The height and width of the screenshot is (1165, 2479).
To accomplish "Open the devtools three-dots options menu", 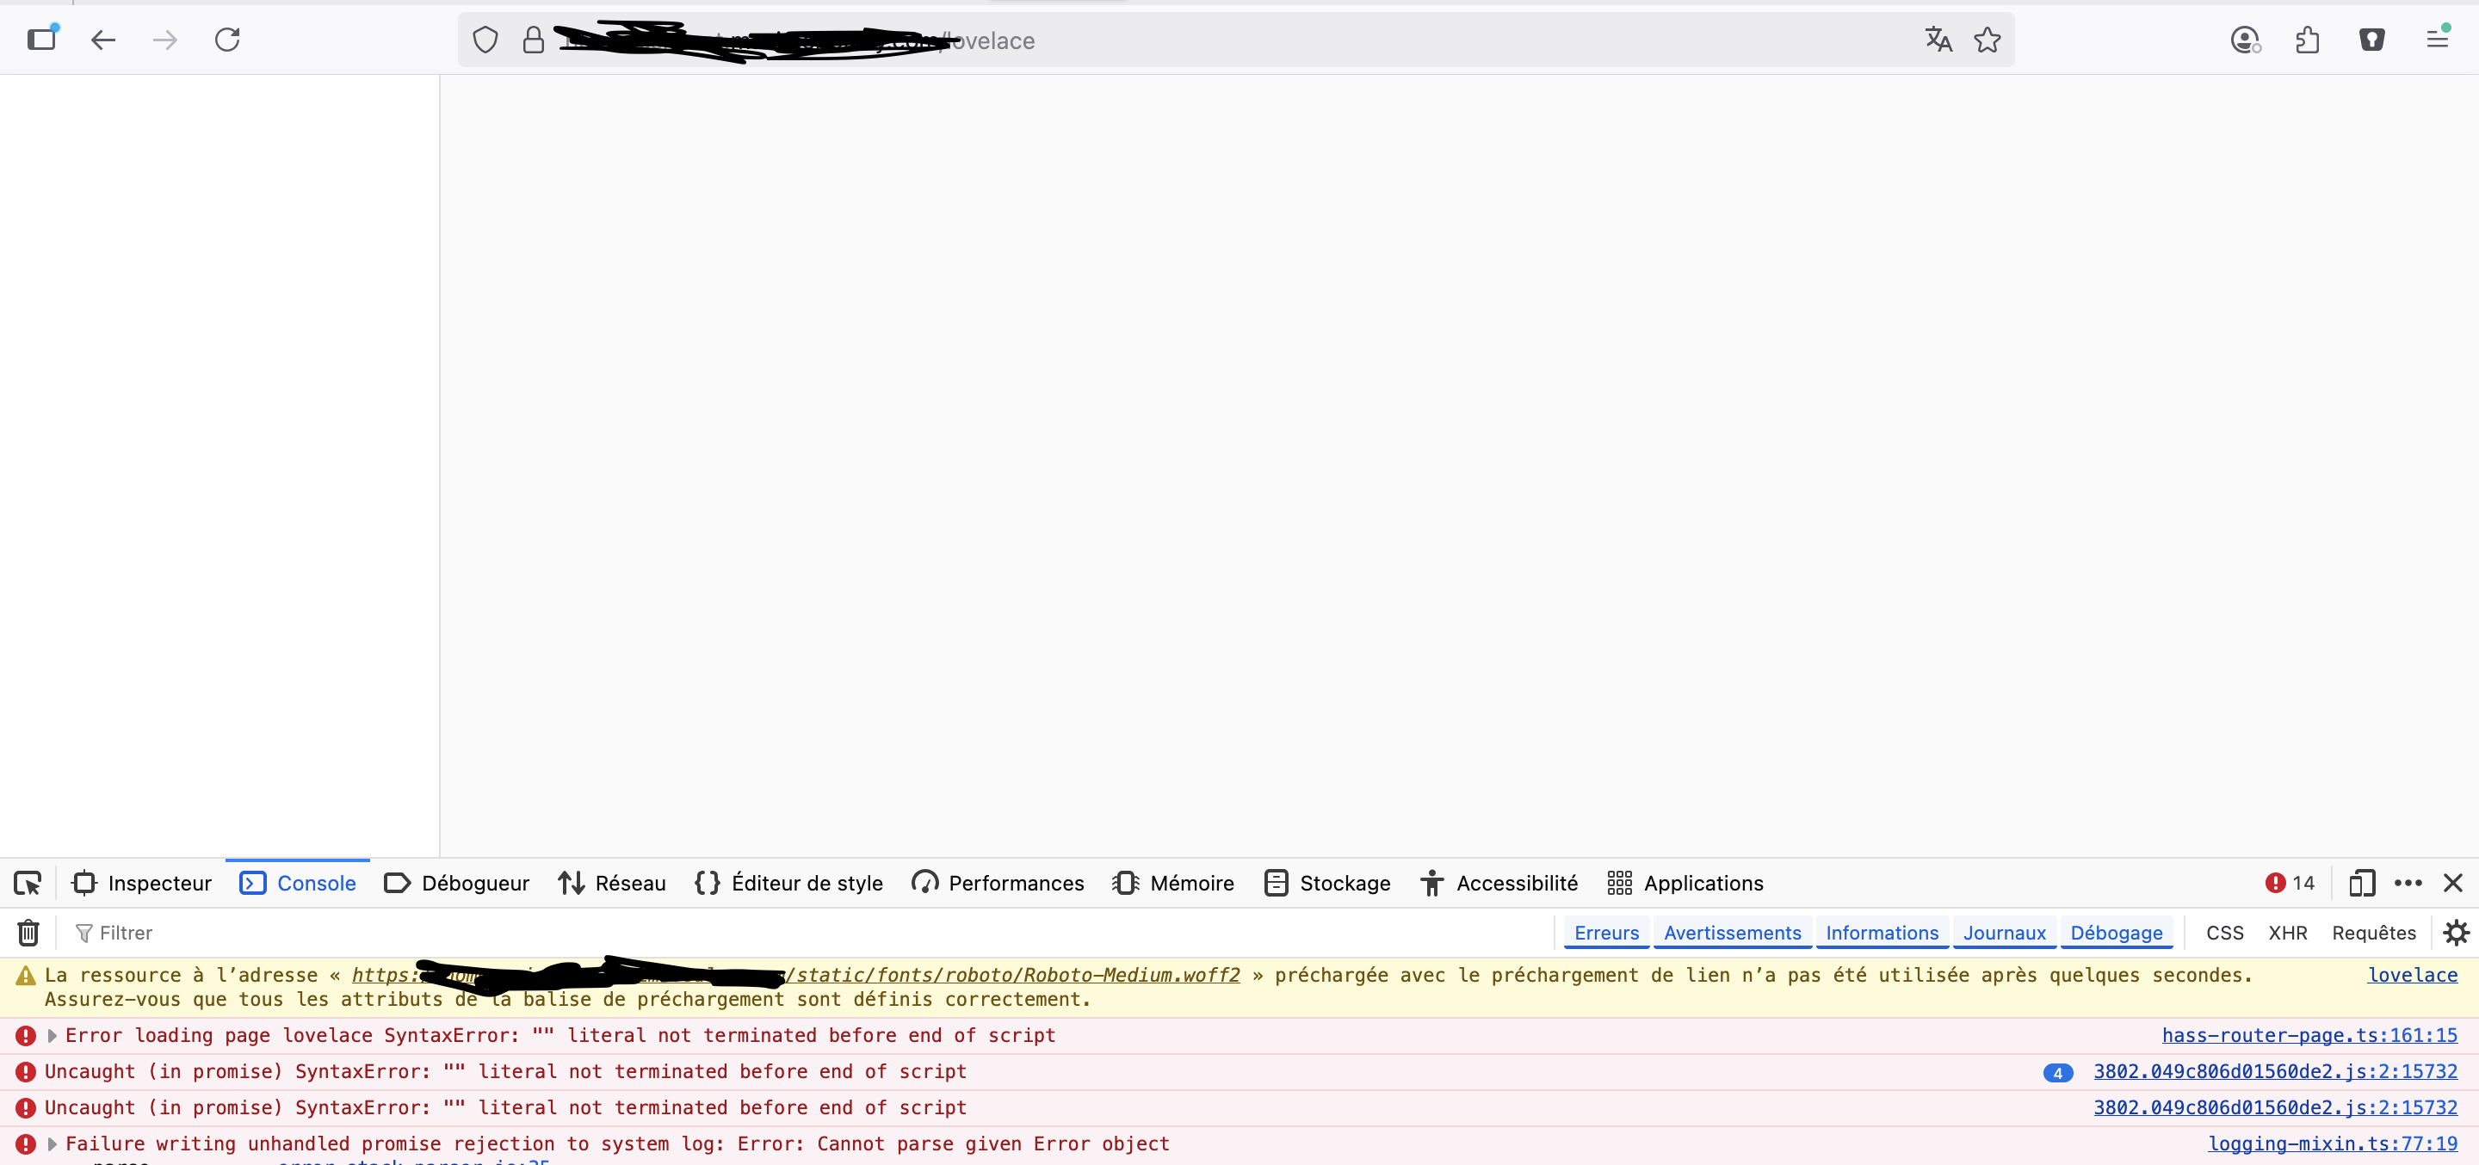I will pyautogui.click(x=2408, y=883).
